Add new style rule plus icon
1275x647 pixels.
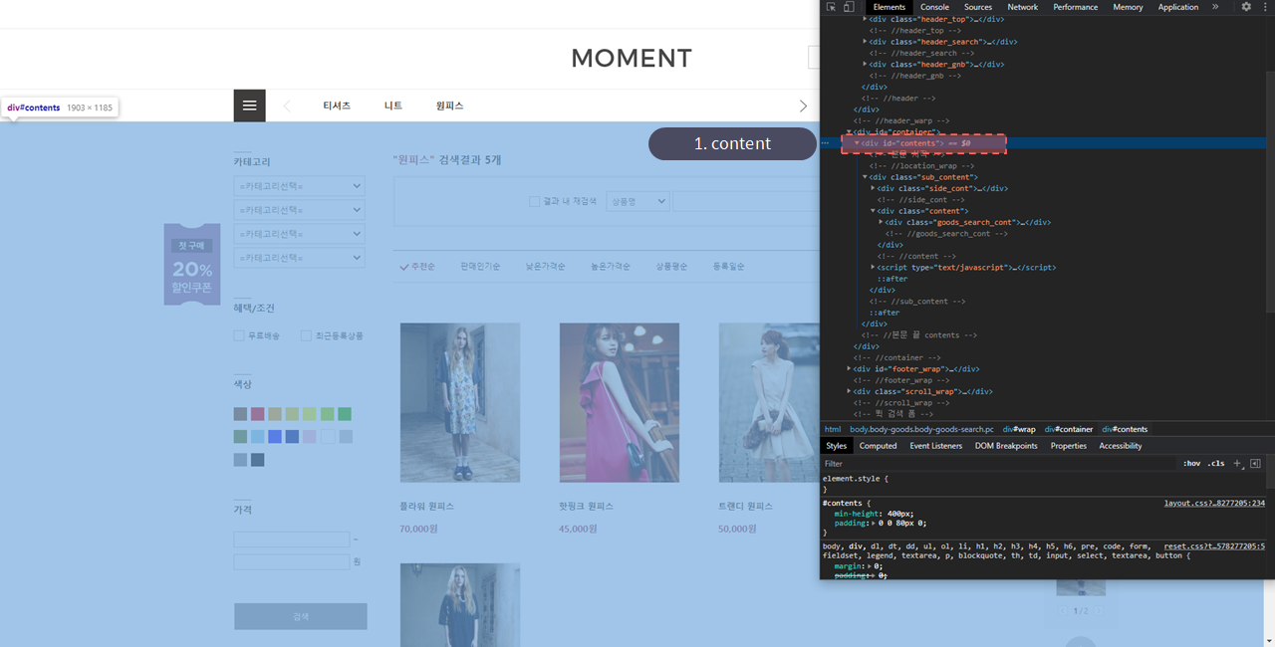coord(1237,463)
